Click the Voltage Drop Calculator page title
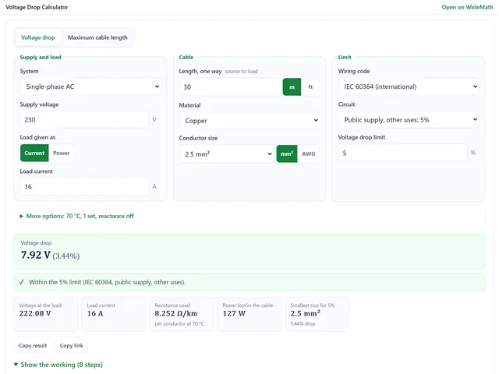The width and height of the screenshot is (499, 374). [37, 7]
